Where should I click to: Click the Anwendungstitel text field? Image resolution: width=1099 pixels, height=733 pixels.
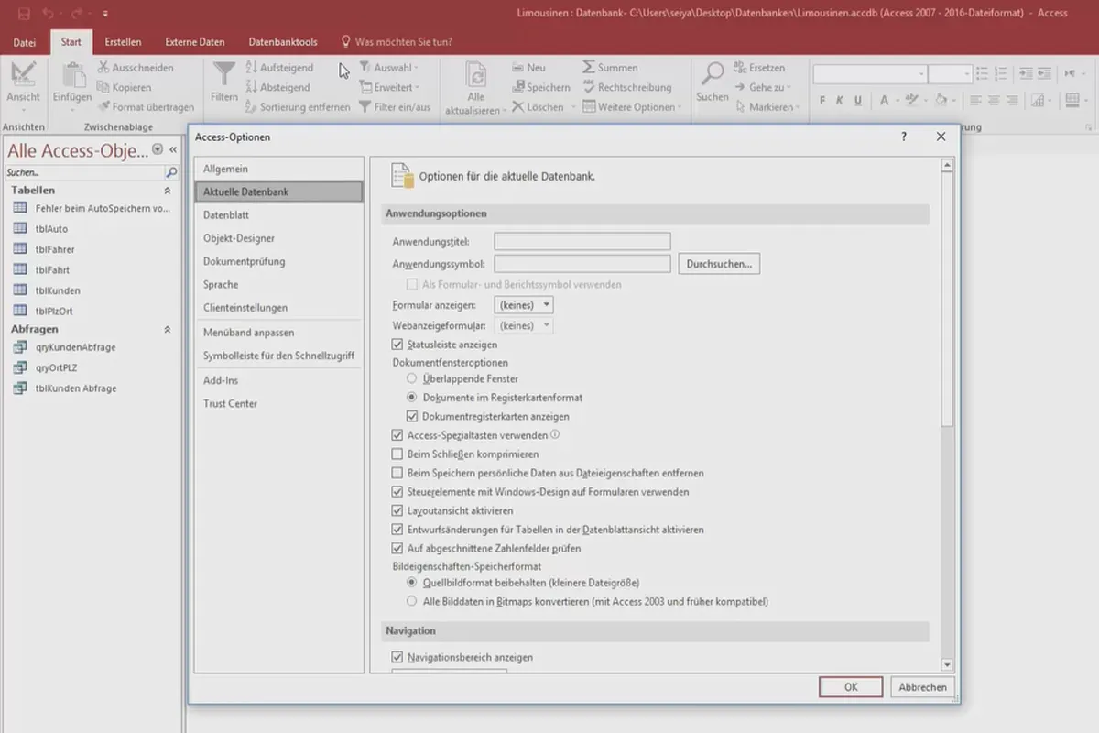click(582, 242)
